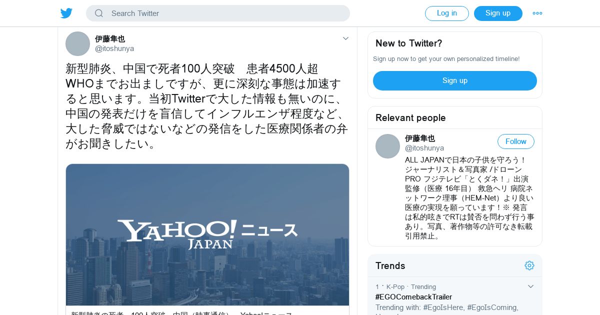
Task: Open Trends settings gear icon
Action: [529, 265]
